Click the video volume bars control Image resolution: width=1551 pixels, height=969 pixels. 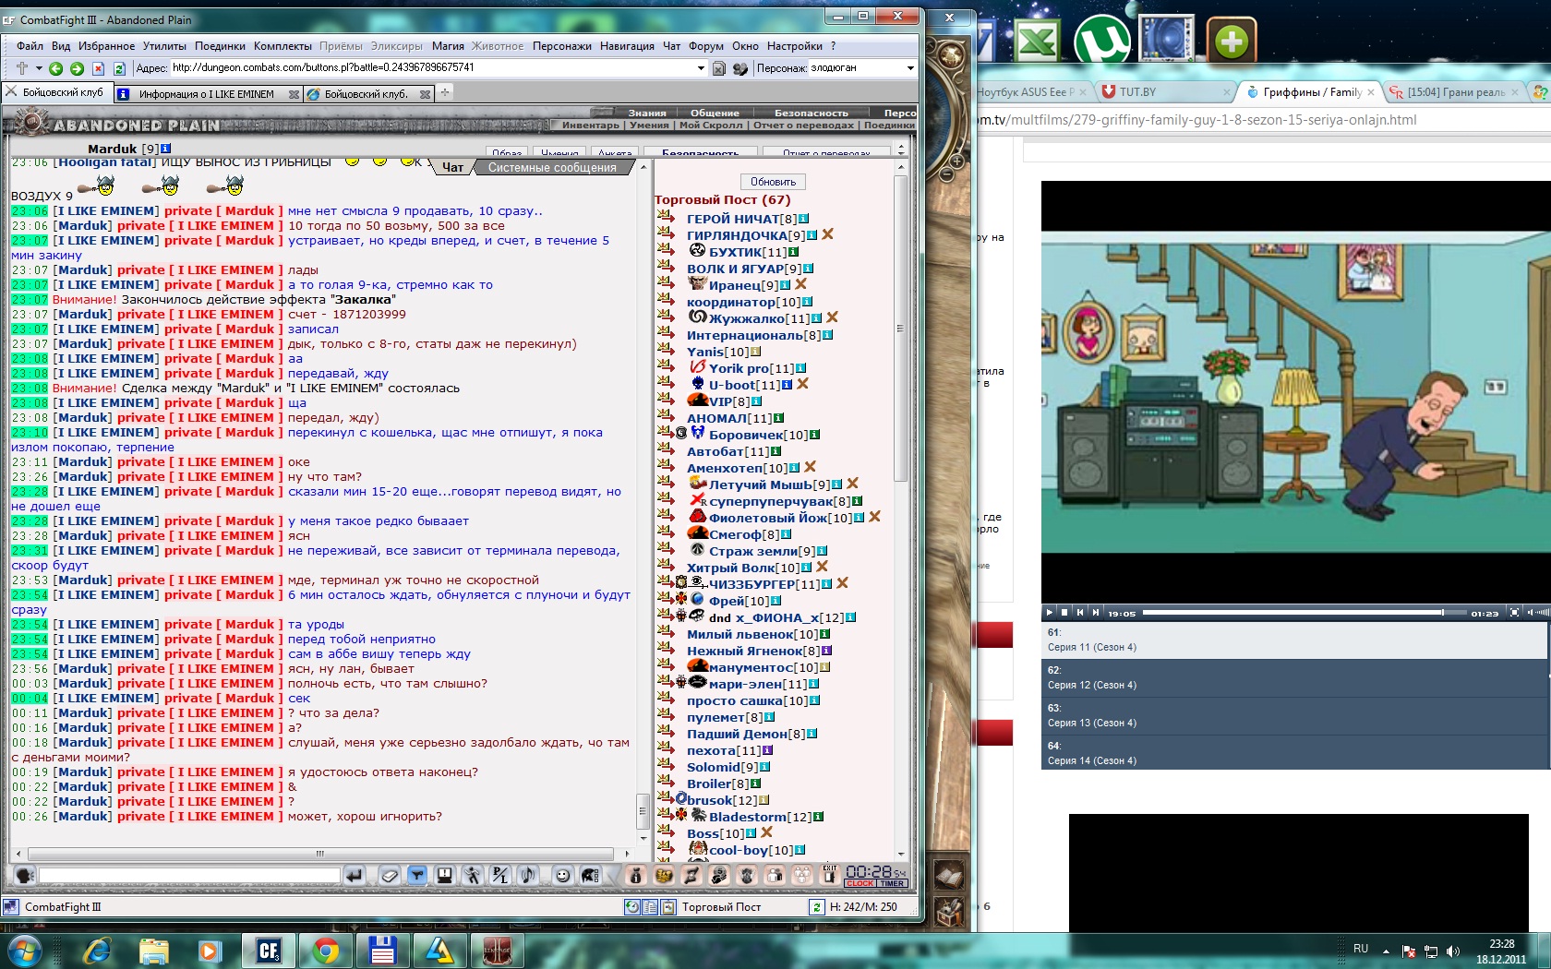pyautogui.click(x=1538, y=612)
